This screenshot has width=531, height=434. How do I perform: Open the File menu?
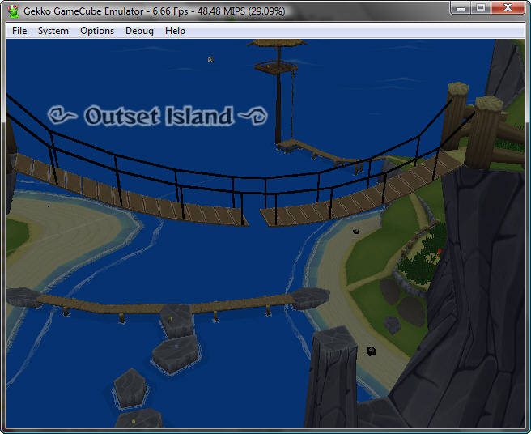tap(19, 31)
